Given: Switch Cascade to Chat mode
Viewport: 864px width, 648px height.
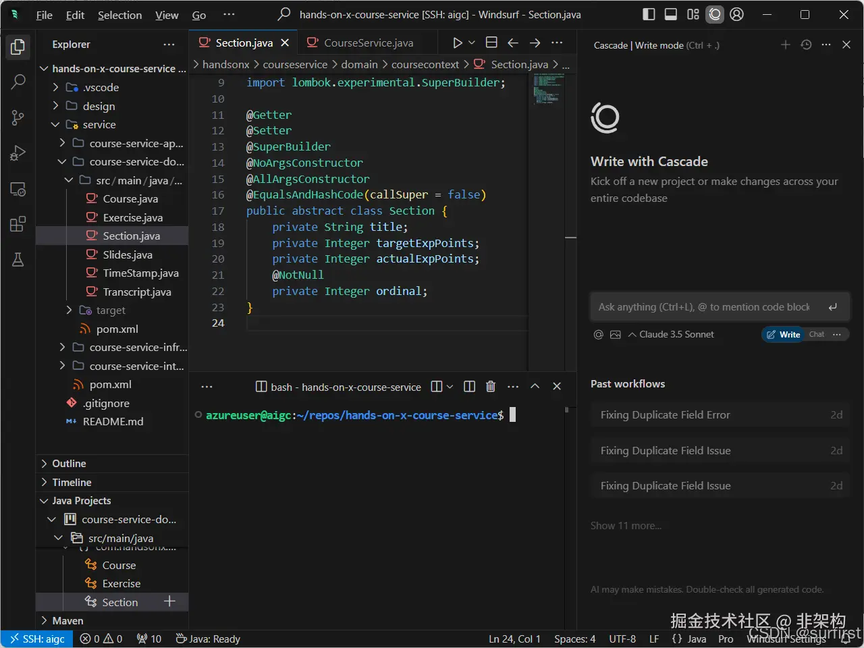Looking at the screenshot, I should 817,334.
